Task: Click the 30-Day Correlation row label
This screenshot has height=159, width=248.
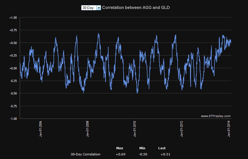Action: (85, 154)
